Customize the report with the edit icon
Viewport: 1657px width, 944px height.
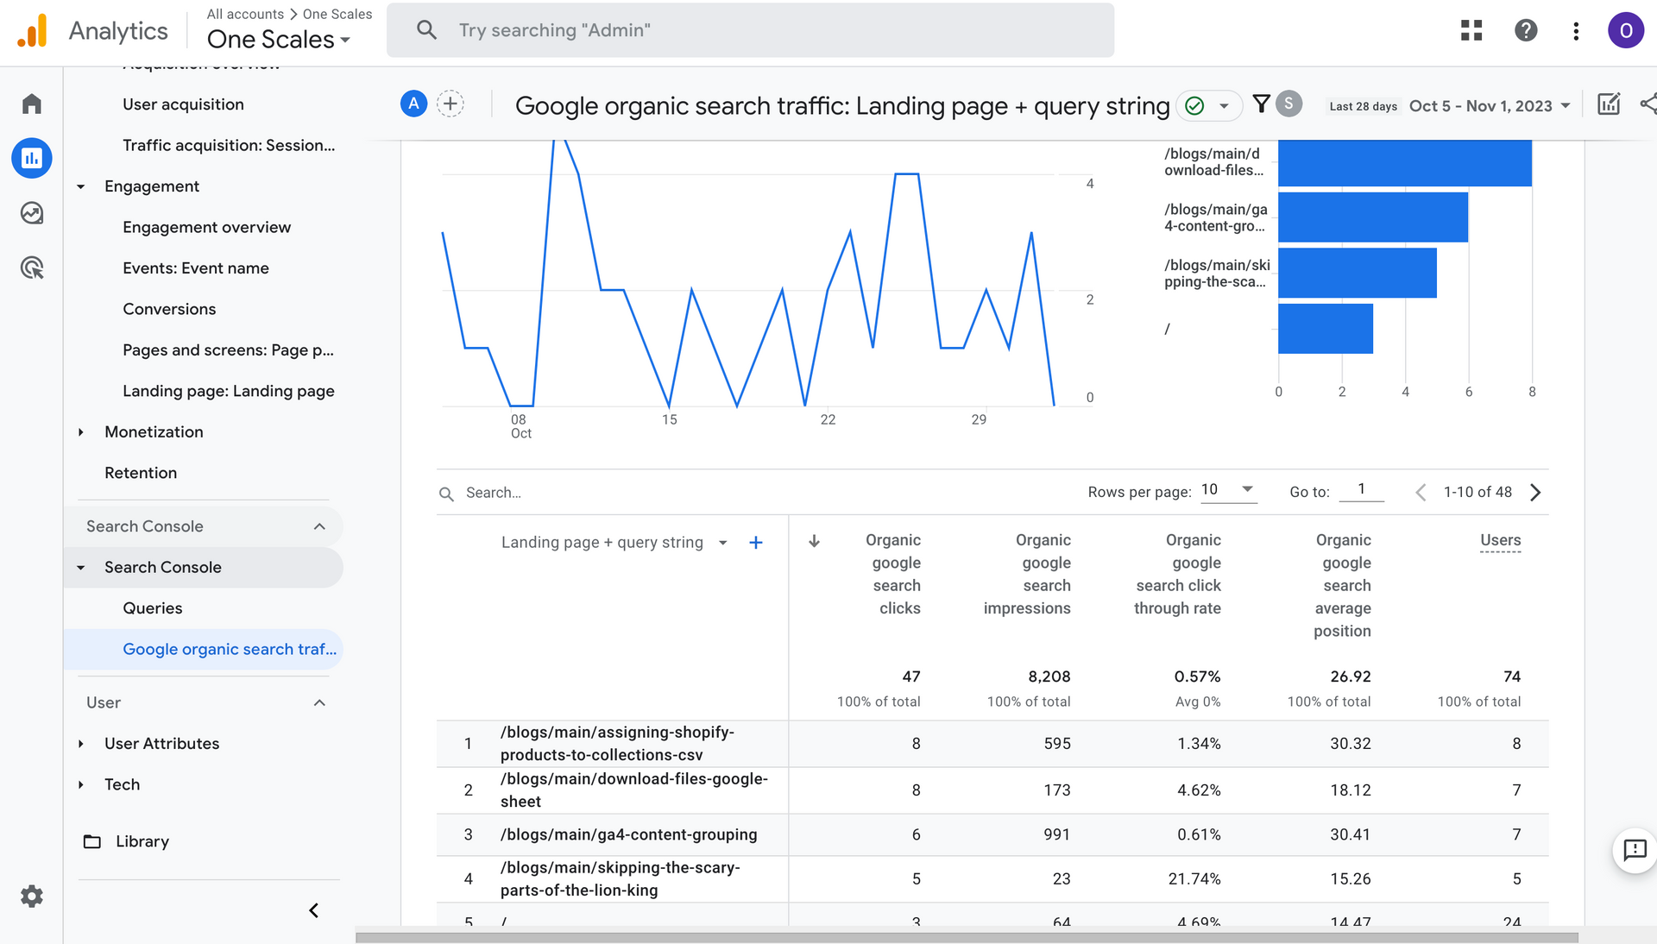1609,104
